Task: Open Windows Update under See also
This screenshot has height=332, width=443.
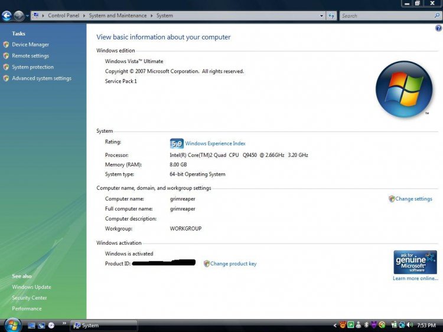Action: 32,287
